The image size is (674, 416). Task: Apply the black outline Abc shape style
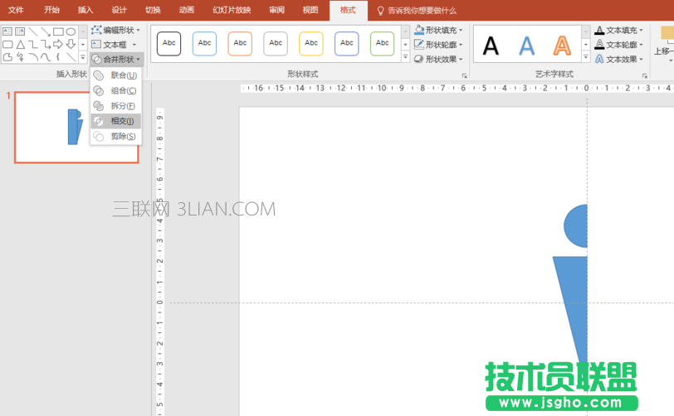click(x=169, y=43)
